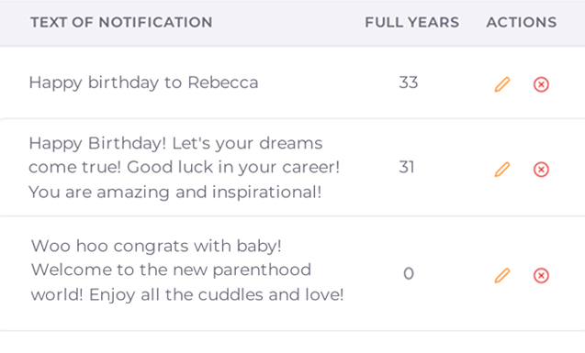Open the Let's your dreams come true message
The image size is (585, 353).
pos(185,168)
